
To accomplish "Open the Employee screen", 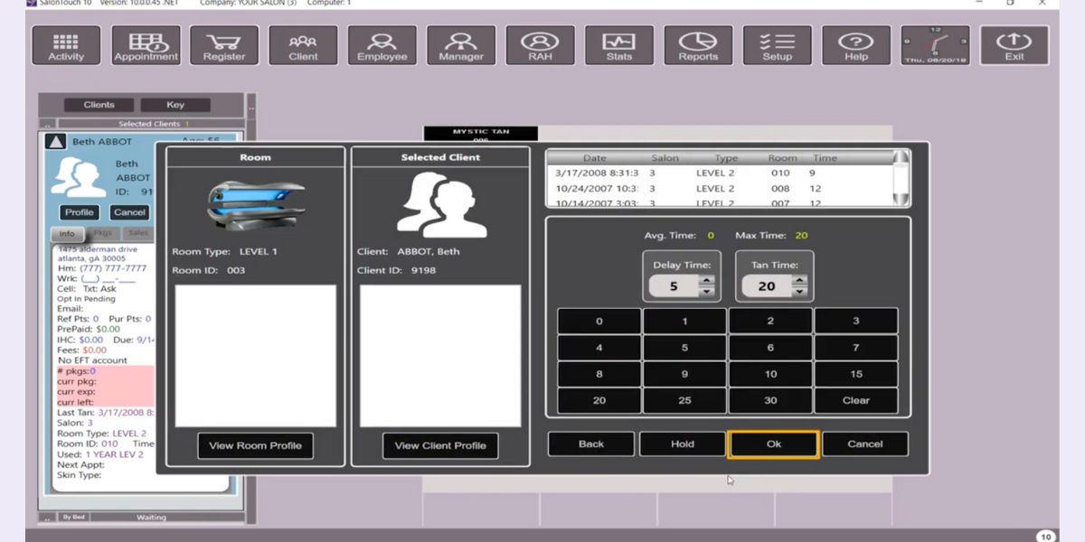I will coord(382,44).
